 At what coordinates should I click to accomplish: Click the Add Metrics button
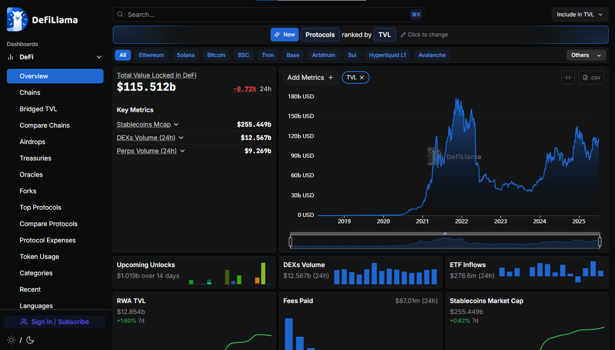(x=311, y=77)
